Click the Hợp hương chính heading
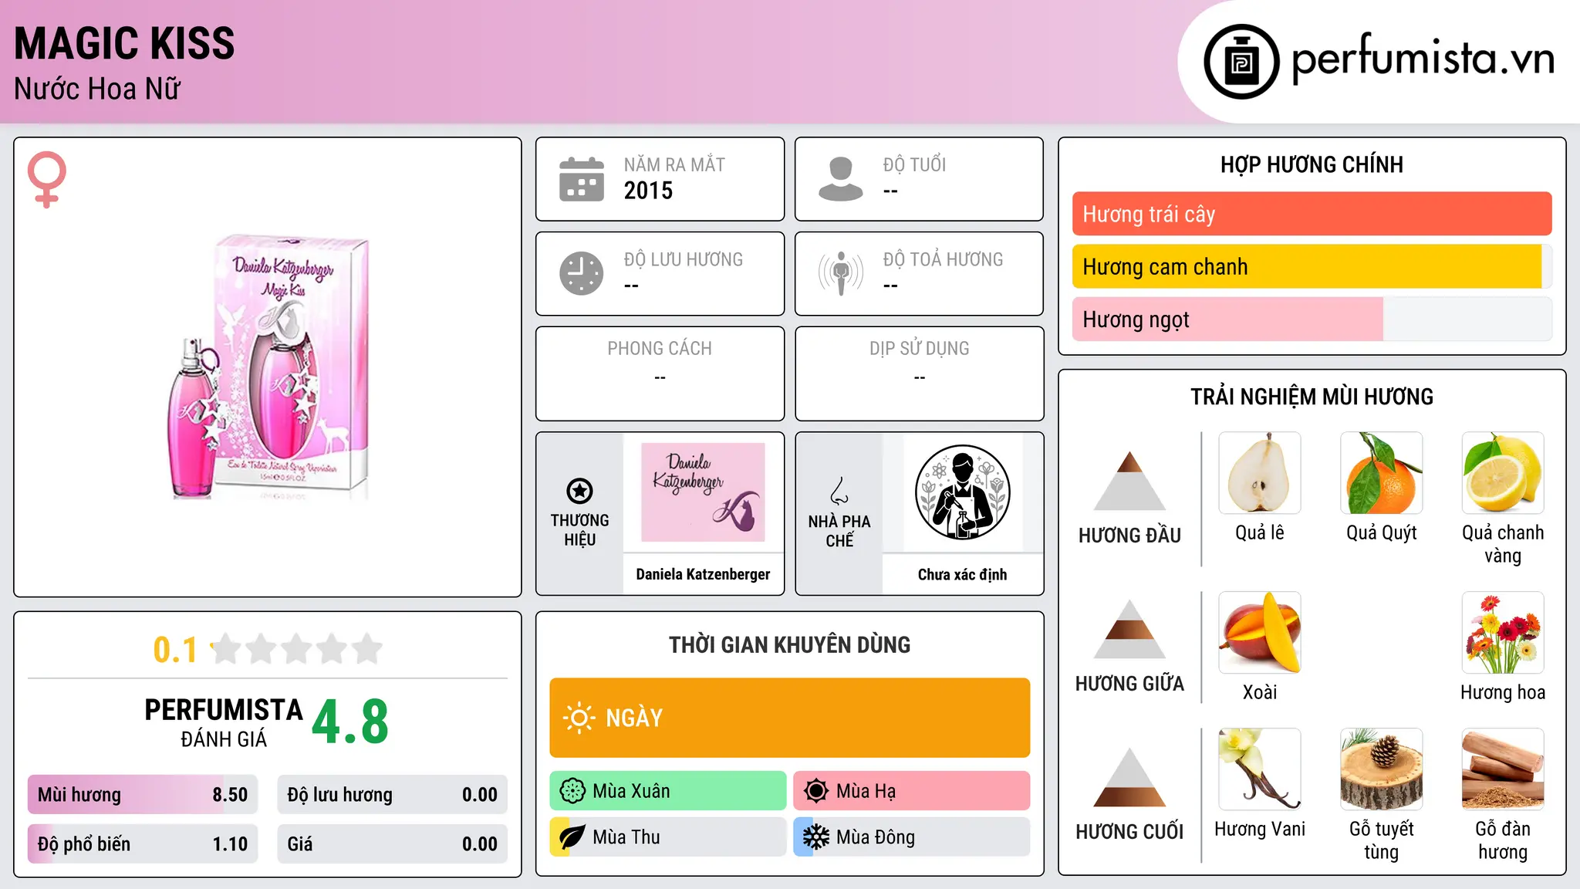 [1312, 164]
